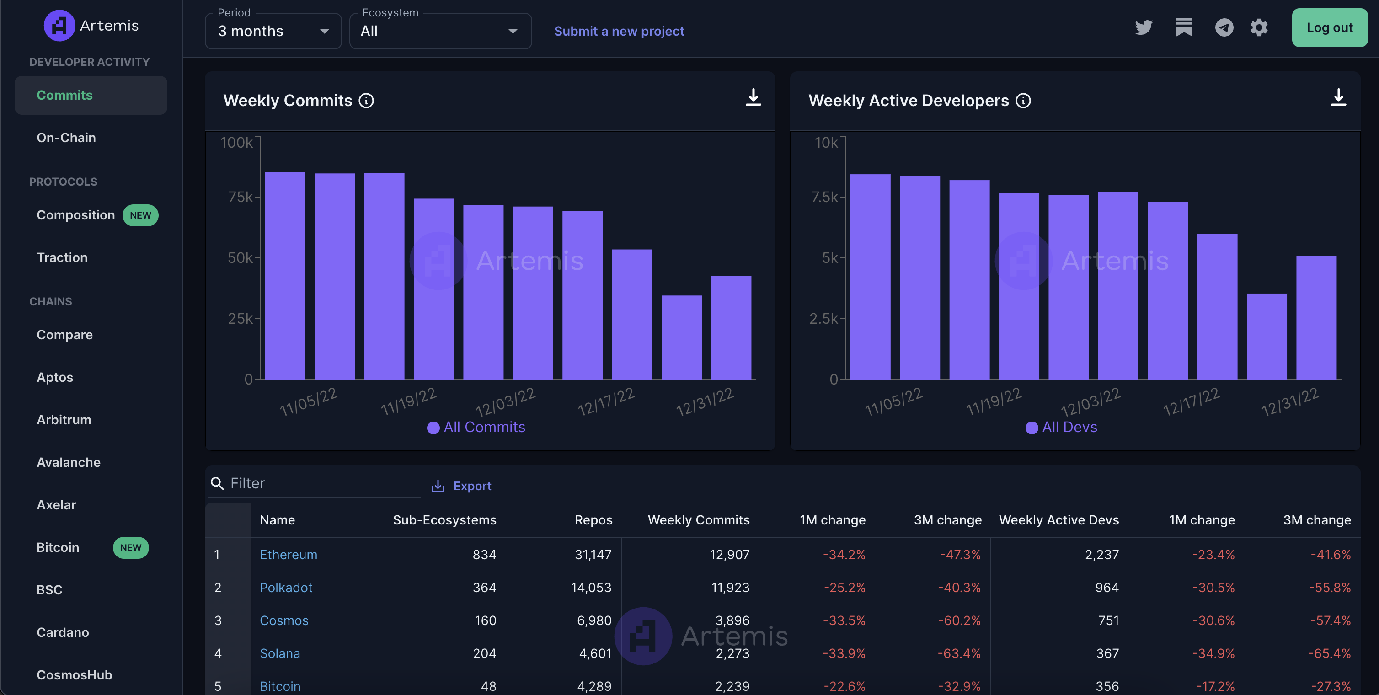The image size is (1379, 695).
Task: Click Submit a new project link
Action: [619, 31]
